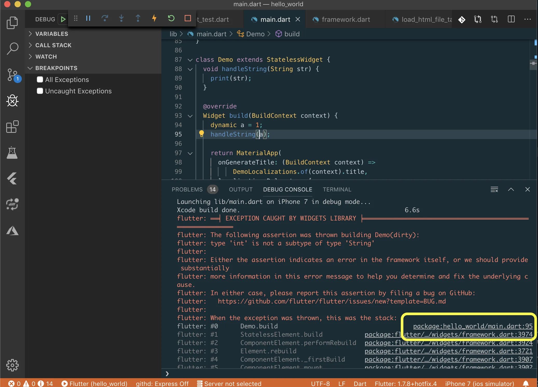Open the Search view icon
The height and width of the screenshot is (387, 538).
click(x=12, y=49)
